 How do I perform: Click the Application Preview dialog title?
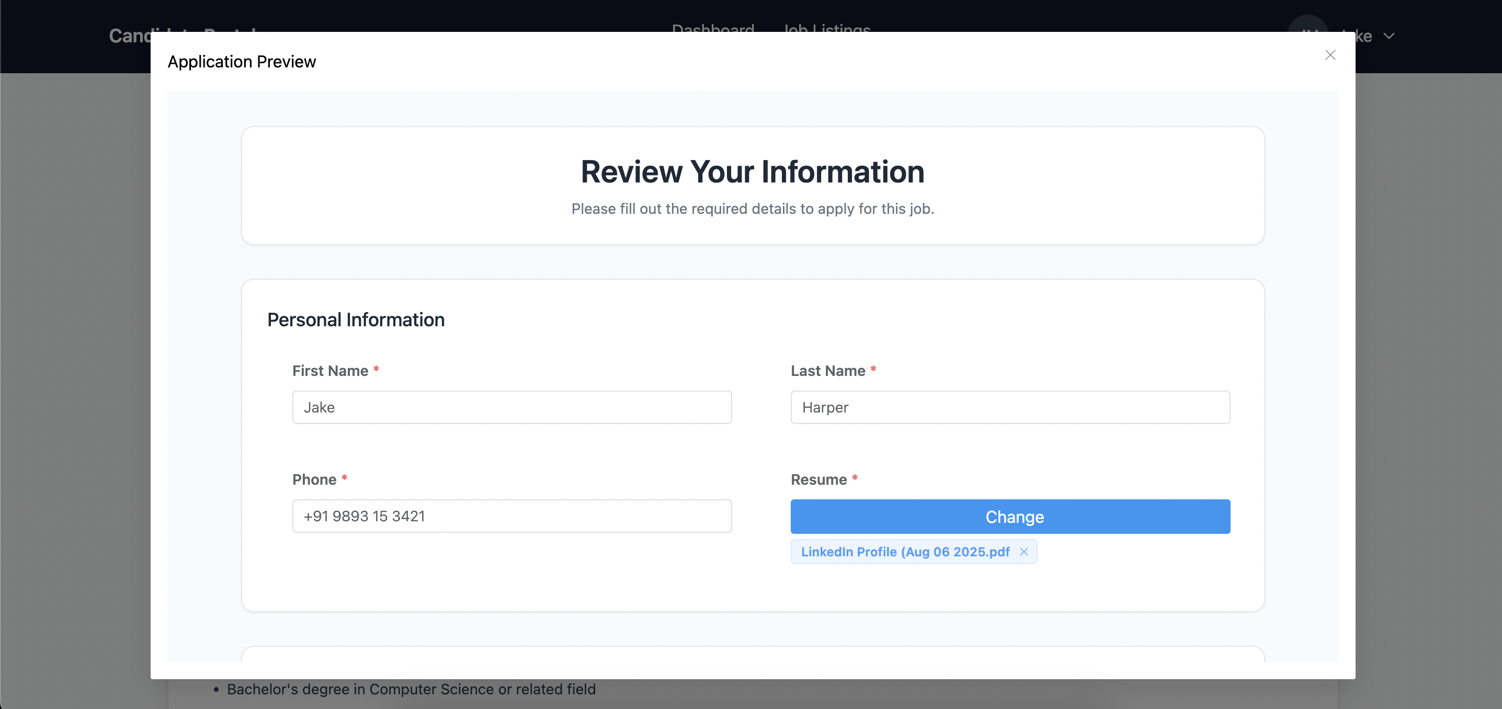(x=242, y=62)
